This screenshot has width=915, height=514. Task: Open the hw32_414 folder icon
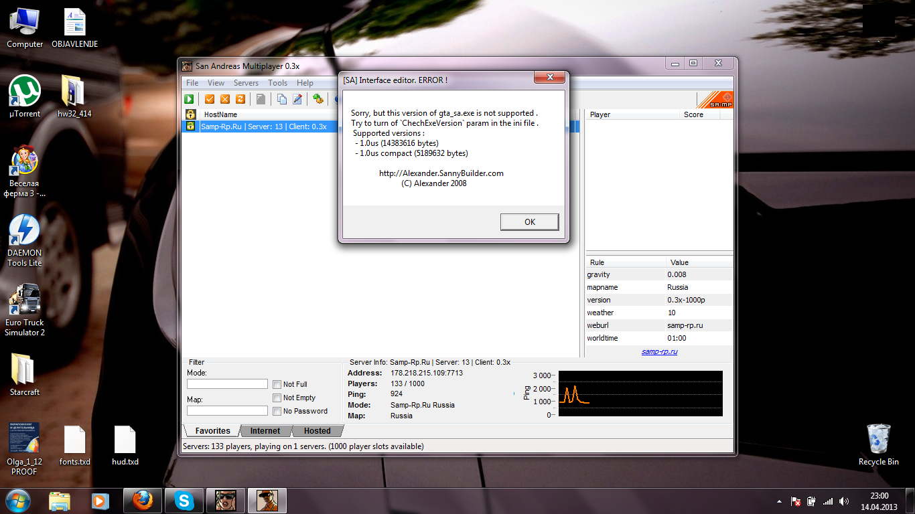pyautogui.click(x=74, y=96)
